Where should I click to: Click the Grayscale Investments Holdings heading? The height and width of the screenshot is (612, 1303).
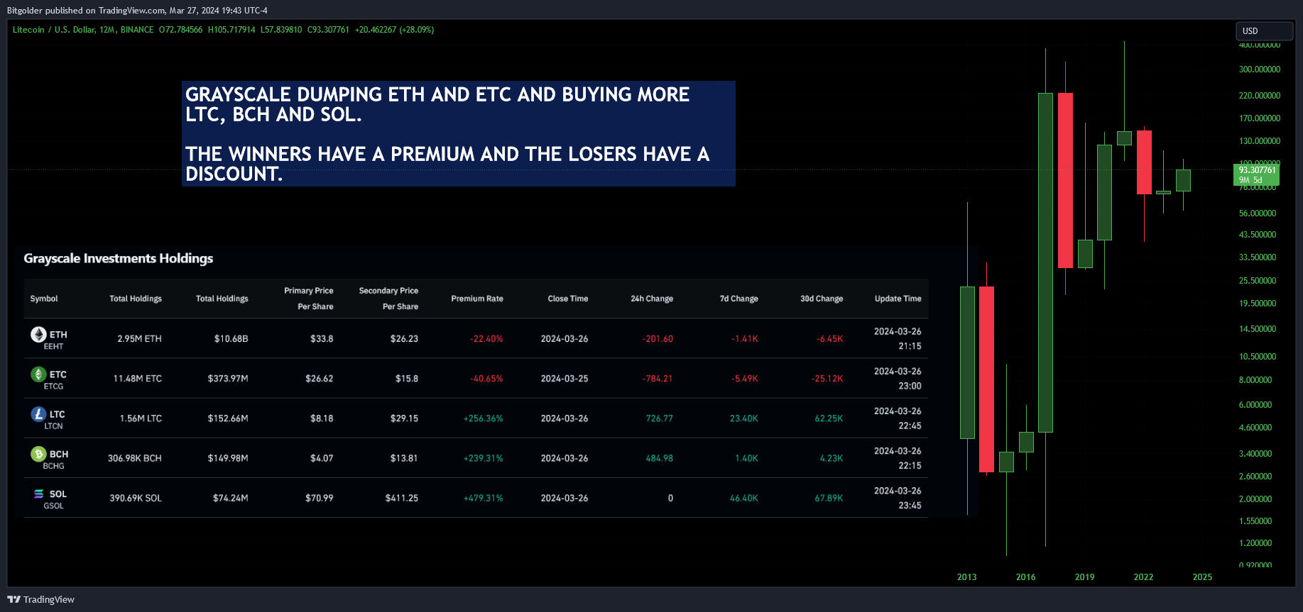click(x=119, y=259)
